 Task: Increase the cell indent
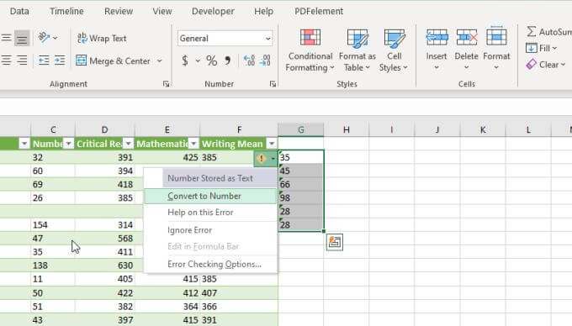(x=60, y=60)
